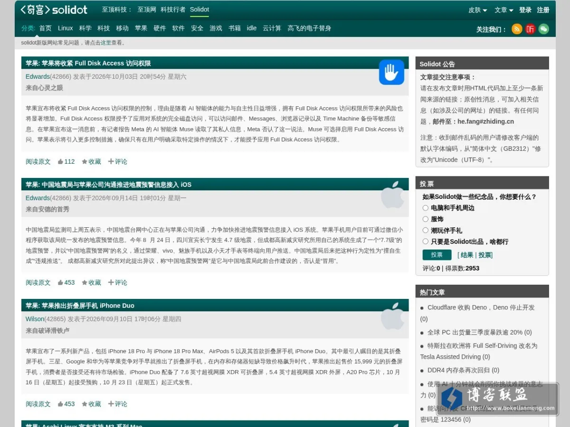Expand the 皮肤 skin dropdown

(478, 10)
